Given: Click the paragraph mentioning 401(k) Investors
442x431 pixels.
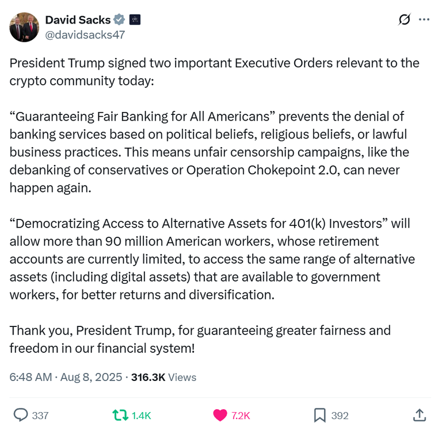Looking at the screenshot, I should (212, 259).
